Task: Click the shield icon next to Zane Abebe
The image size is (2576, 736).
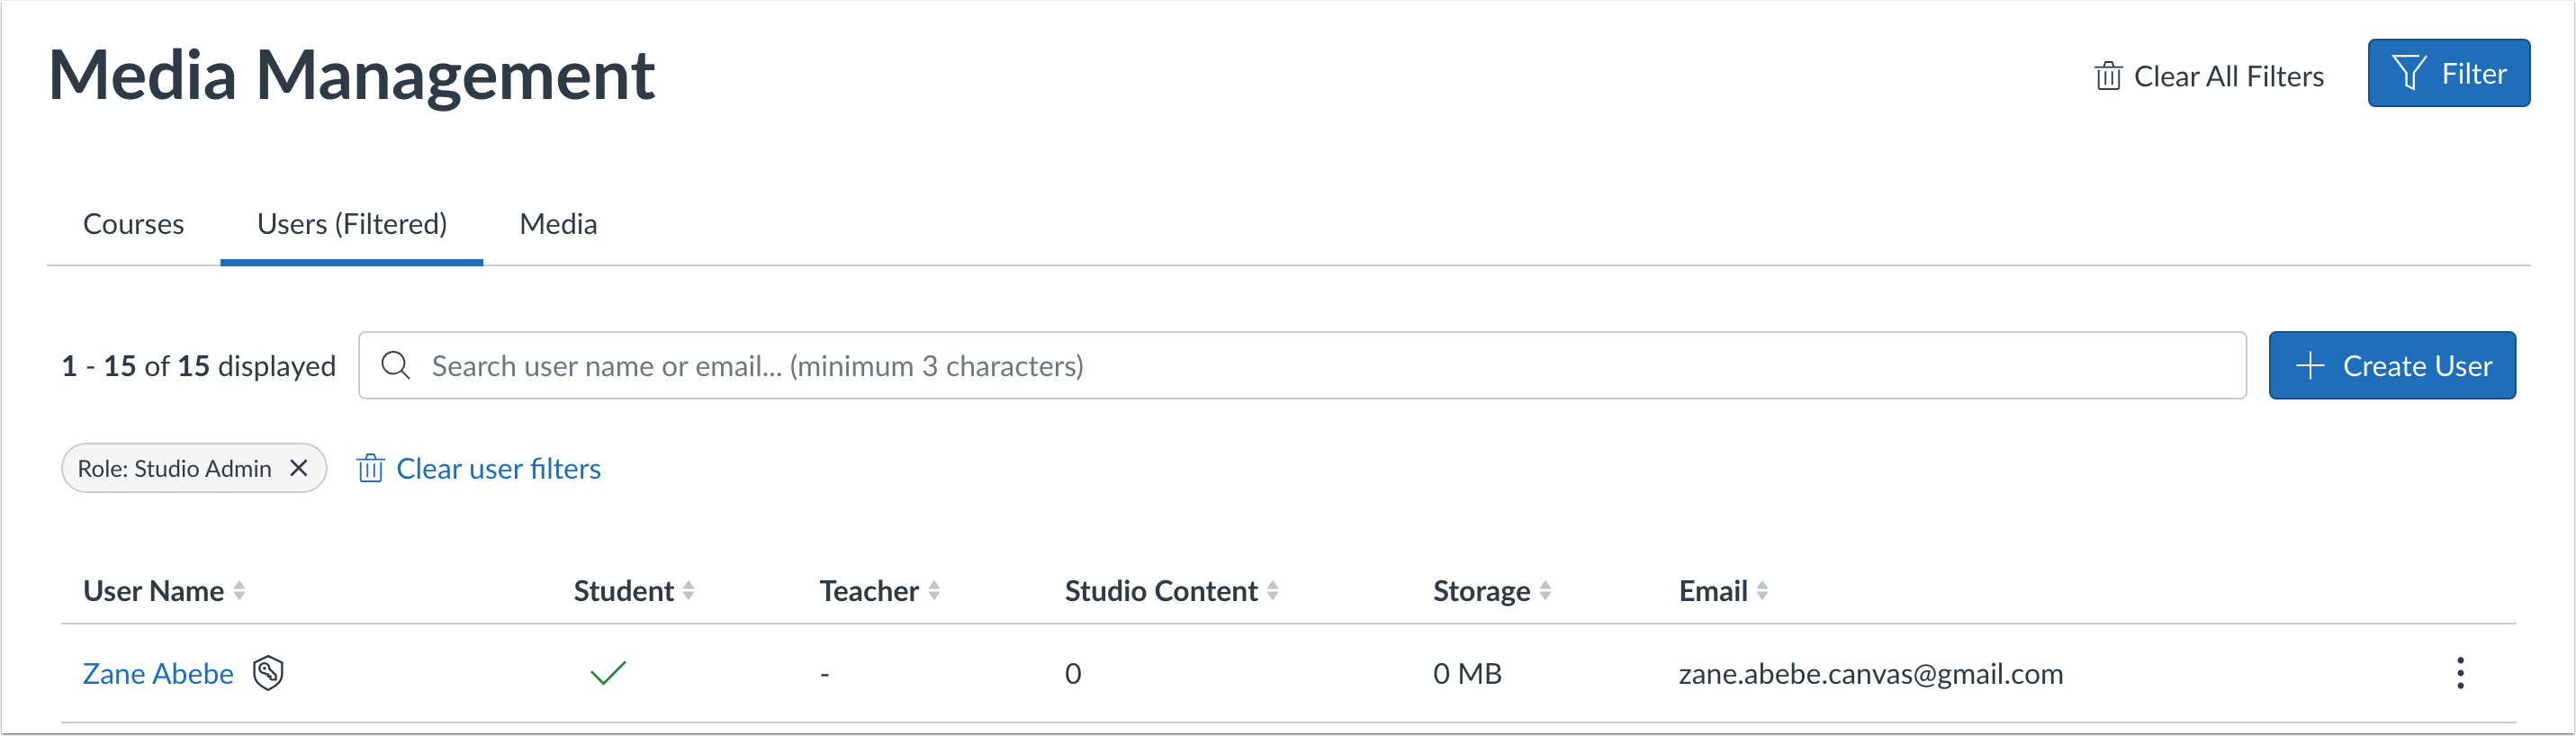Action: click(268, 673)
